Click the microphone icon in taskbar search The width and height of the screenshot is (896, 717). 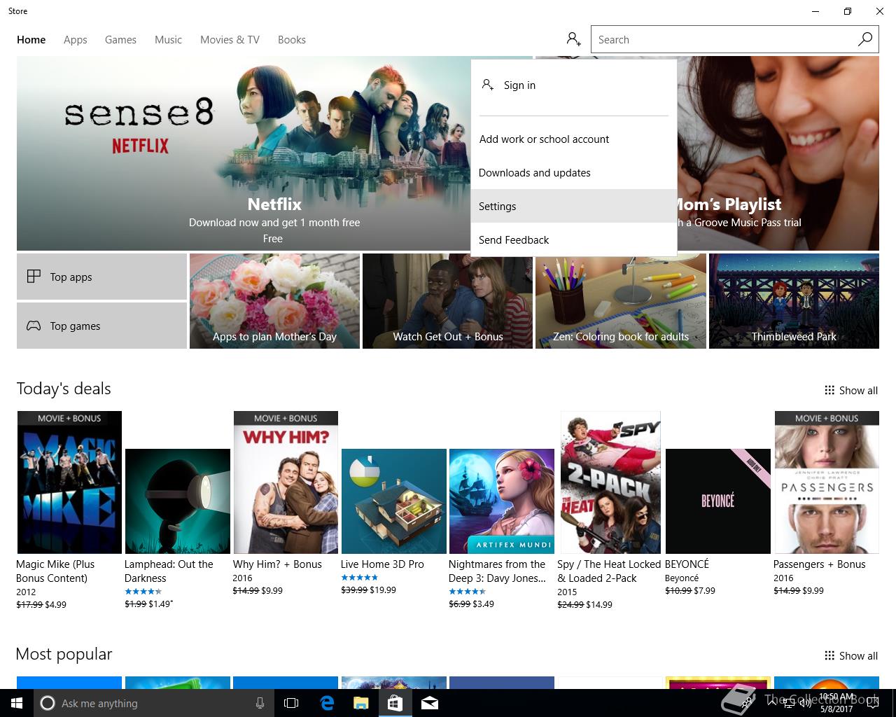point(260,703)
